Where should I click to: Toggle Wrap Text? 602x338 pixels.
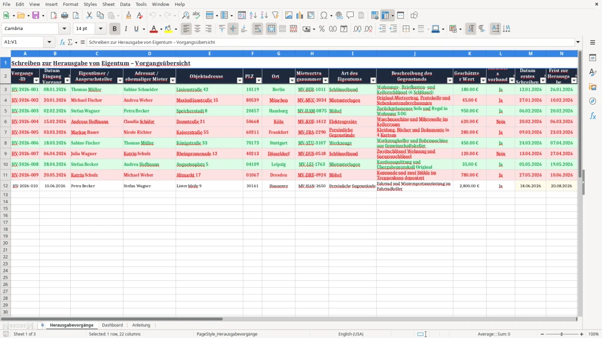click(x=258, y=29)
